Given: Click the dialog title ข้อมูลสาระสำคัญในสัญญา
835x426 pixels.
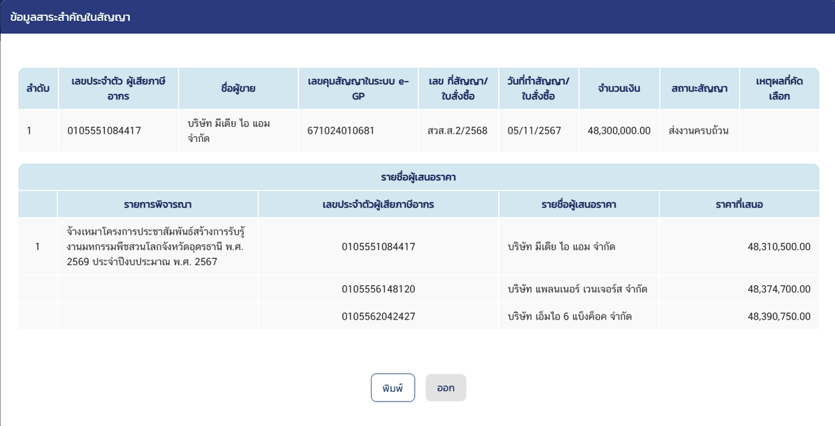Looking at the screenshot, I should coord(70,17).
